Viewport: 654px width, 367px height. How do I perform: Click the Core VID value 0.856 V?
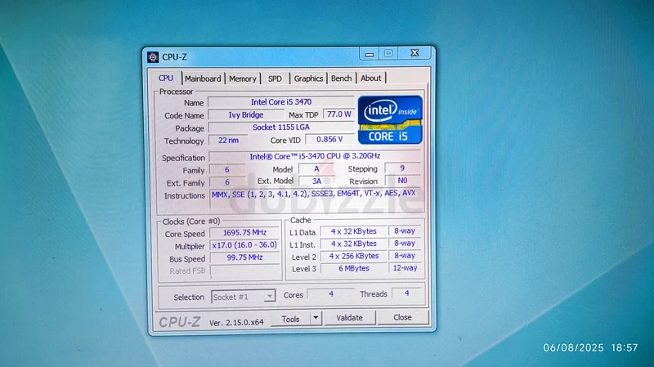coord(329,139)
